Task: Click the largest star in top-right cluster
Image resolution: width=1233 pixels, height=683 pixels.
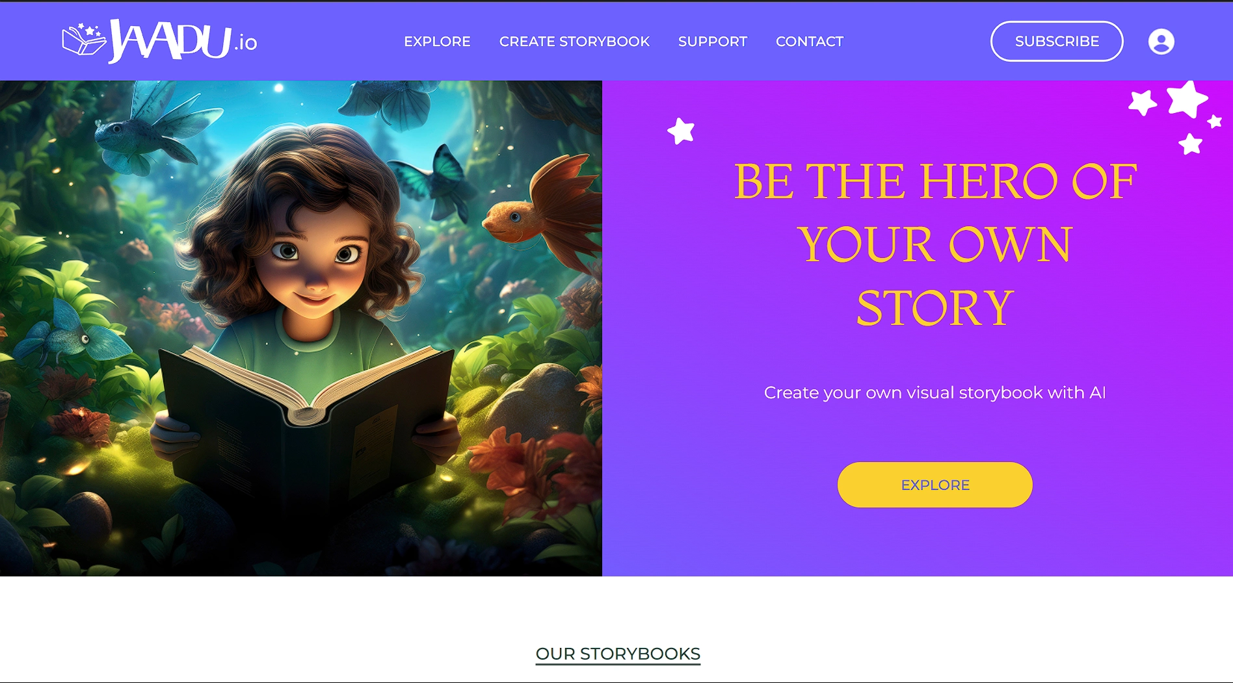Action: click(1187, 99)
